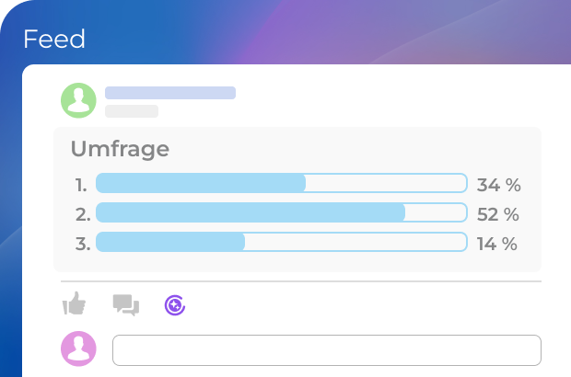Select the "3." poll number label

click(x=83, y=244)
